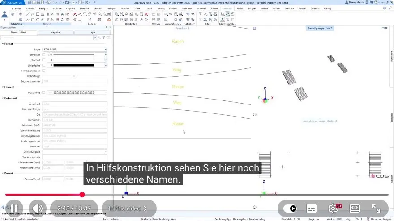Open the Linienfarbe dropdown arrow

tap(106, 65)
